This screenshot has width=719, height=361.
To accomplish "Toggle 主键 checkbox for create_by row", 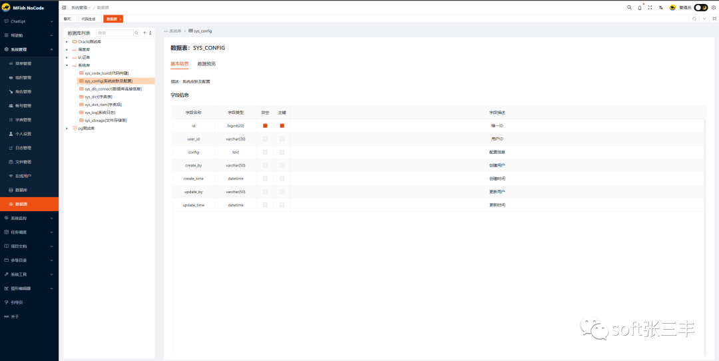I will pos(282,165).
